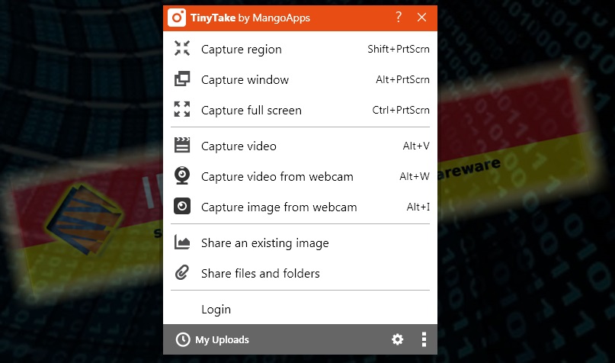Screen dimensions: 615x363
Task: Open settings with the gear icon
Action: (397, 339)
